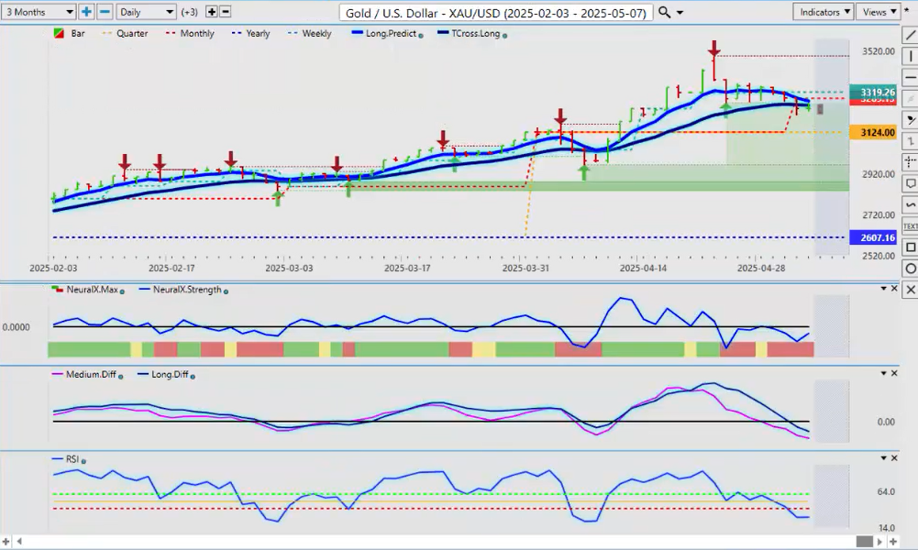Click the Bar chart type color swatch

(x=61, y=34)
